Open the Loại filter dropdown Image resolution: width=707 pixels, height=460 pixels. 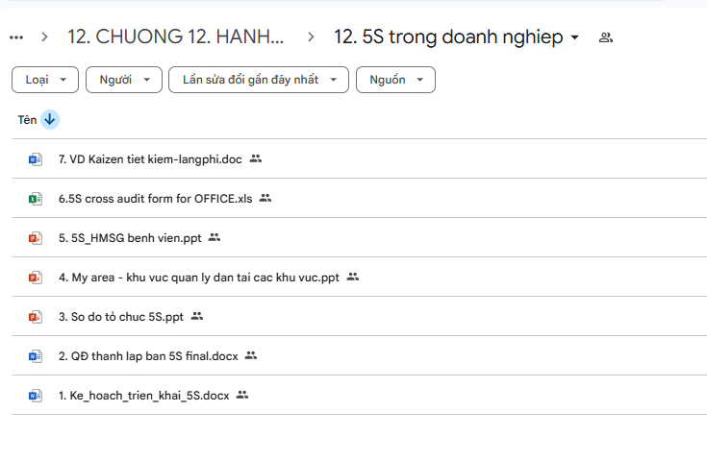45,80
